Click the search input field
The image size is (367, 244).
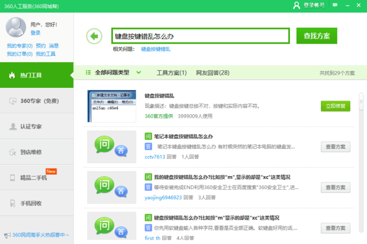200,36
